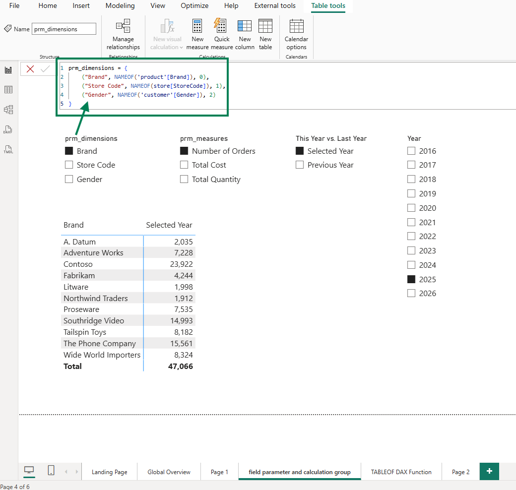Click the Name input field

coord(64,29)
